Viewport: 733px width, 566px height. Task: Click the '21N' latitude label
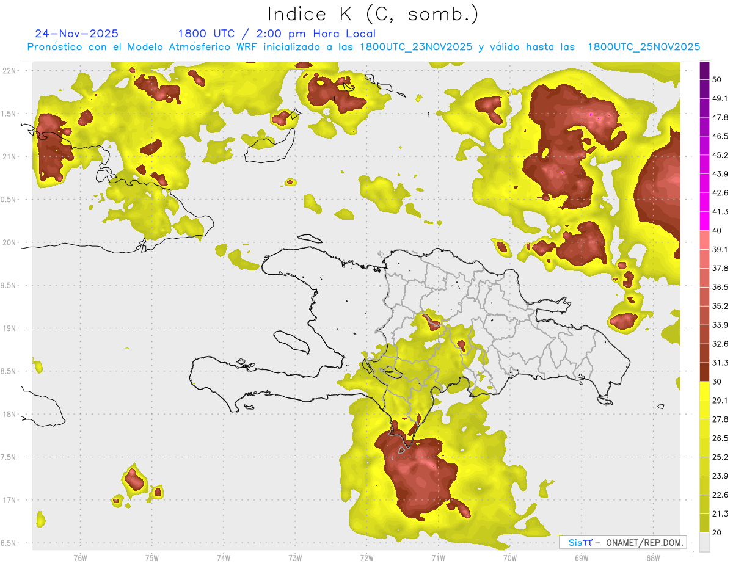pyautogui.click(x=9, y=157)
